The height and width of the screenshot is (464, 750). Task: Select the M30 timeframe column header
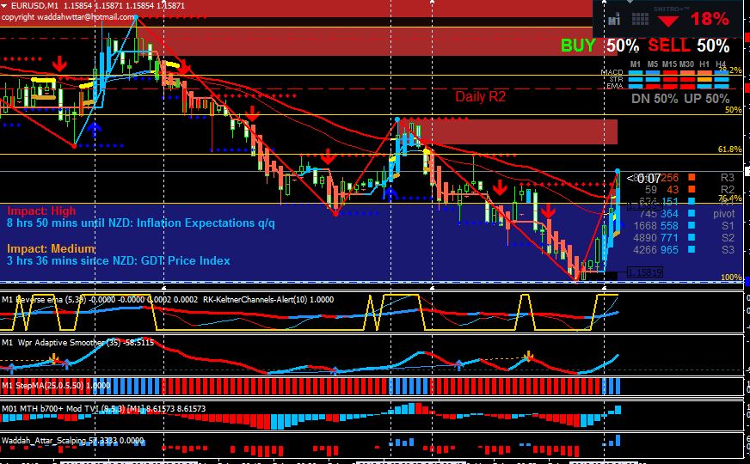click(686, 64)
